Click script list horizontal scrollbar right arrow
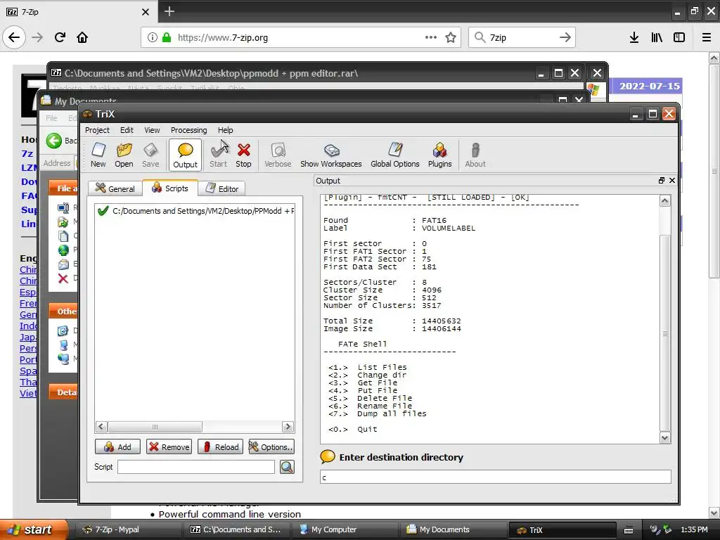The image size is (720, 540). coord(288,427)
